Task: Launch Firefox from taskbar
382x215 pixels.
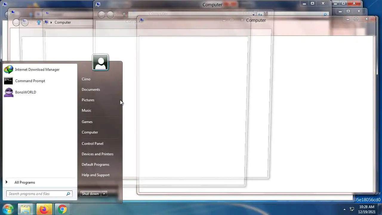Action: click(x=44, y=209)
